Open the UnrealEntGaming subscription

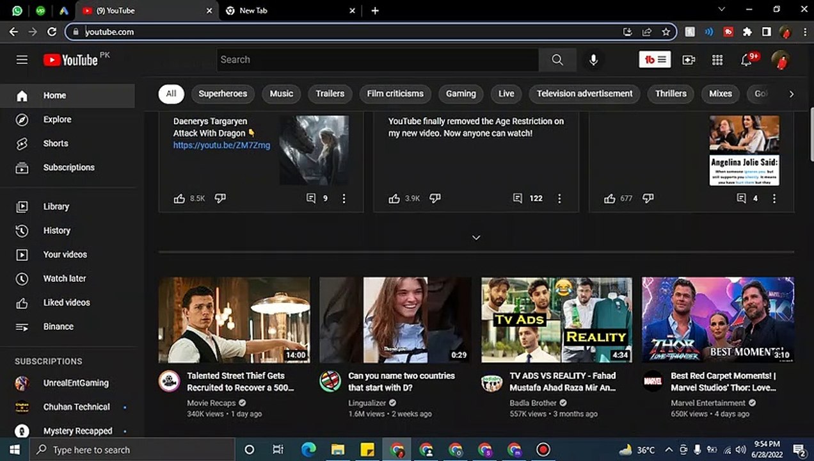pos(67,383)
